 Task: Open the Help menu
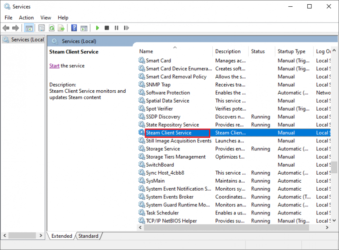coord(63,17)
